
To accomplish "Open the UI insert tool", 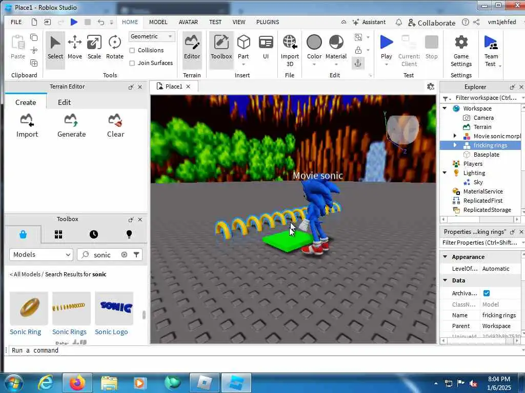I will pyautogui.click(x=266, y=48).
